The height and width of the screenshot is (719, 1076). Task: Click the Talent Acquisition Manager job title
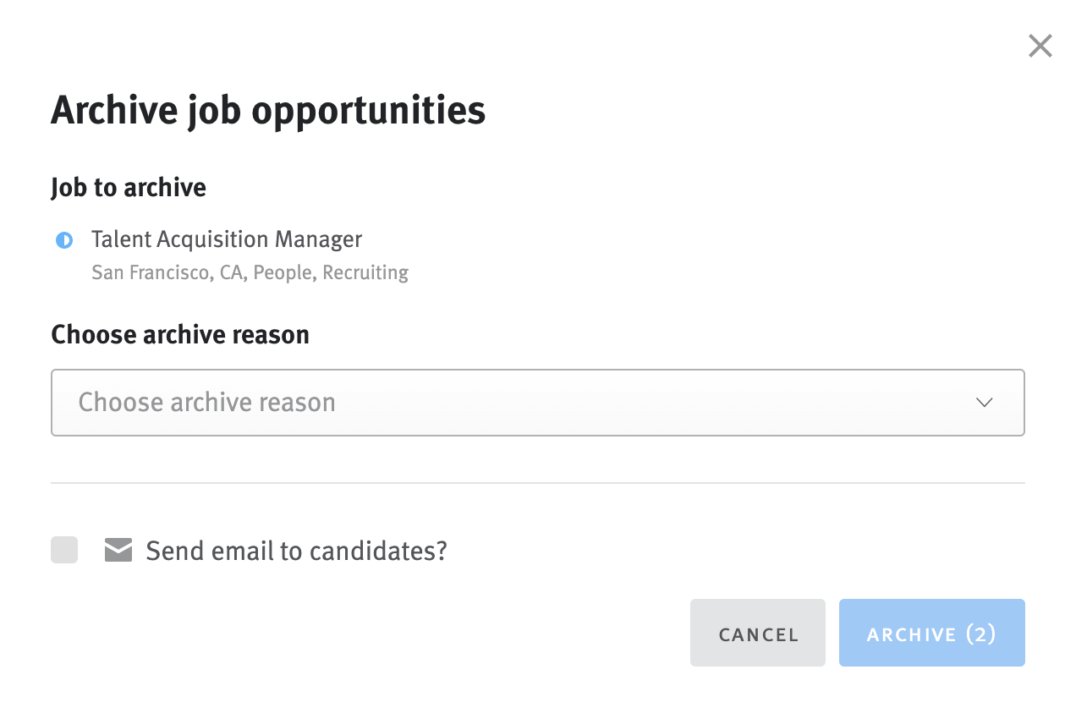click(x=226, y=239)
